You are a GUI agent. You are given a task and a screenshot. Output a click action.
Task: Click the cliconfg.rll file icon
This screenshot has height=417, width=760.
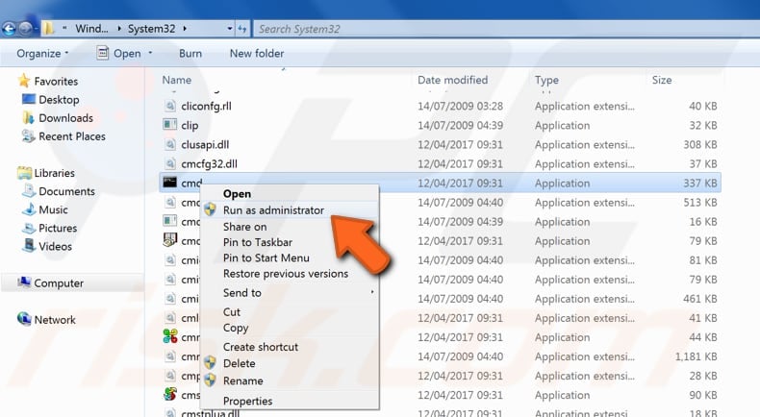click(x=169, y=106)
